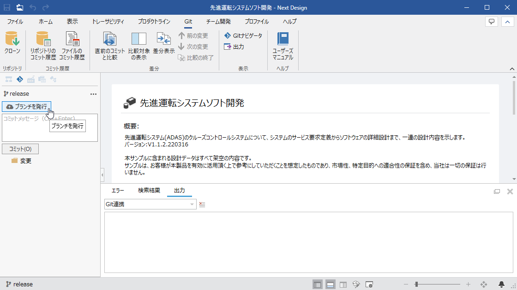Switch to the プロファイル ribbon tab

(x=257, y=22)
